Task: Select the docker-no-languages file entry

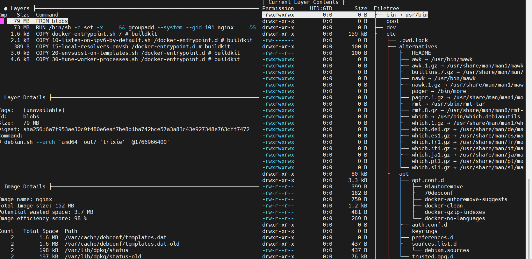Action: (455, 218)
